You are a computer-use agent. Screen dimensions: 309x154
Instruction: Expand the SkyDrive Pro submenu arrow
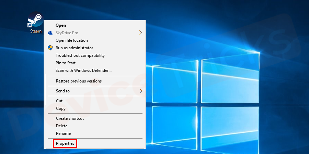(140, 33)
